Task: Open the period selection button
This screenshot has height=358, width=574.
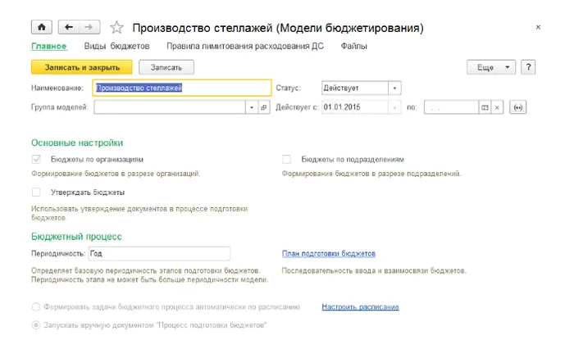Action: tap(517, 107)
